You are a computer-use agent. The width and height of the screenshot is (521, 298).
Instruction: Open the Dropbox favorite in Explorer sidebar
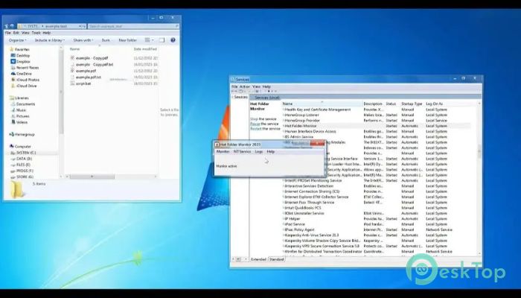(x=21, y=62)
